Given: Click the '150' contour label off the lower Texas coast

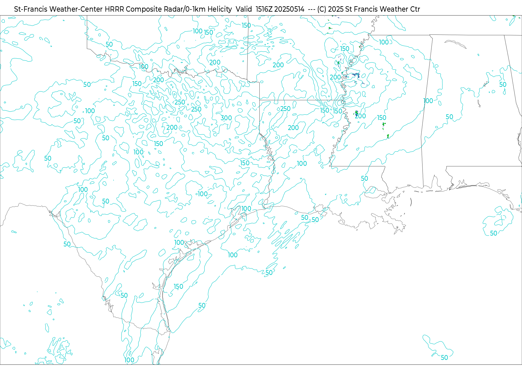Looking at the screenshot, I should pyautogui.click(x=178, y=287).
